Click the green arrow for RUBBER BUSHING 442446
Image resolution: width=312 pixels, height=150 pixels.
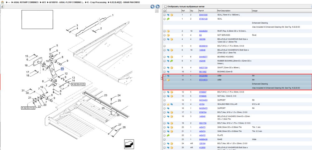(172, 61)
